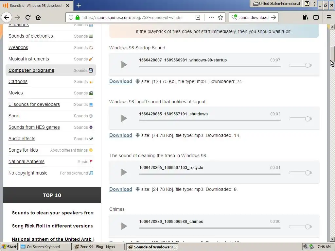Open the Library bookshelf icon
This screenshot has width=335, height=251.
(x=306, y=17)
